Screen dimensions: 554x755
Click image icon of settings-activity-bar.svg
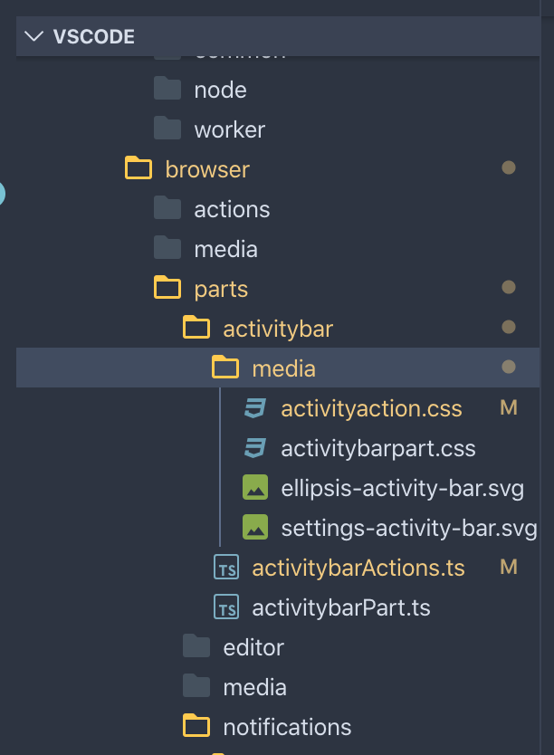point(255,527)
